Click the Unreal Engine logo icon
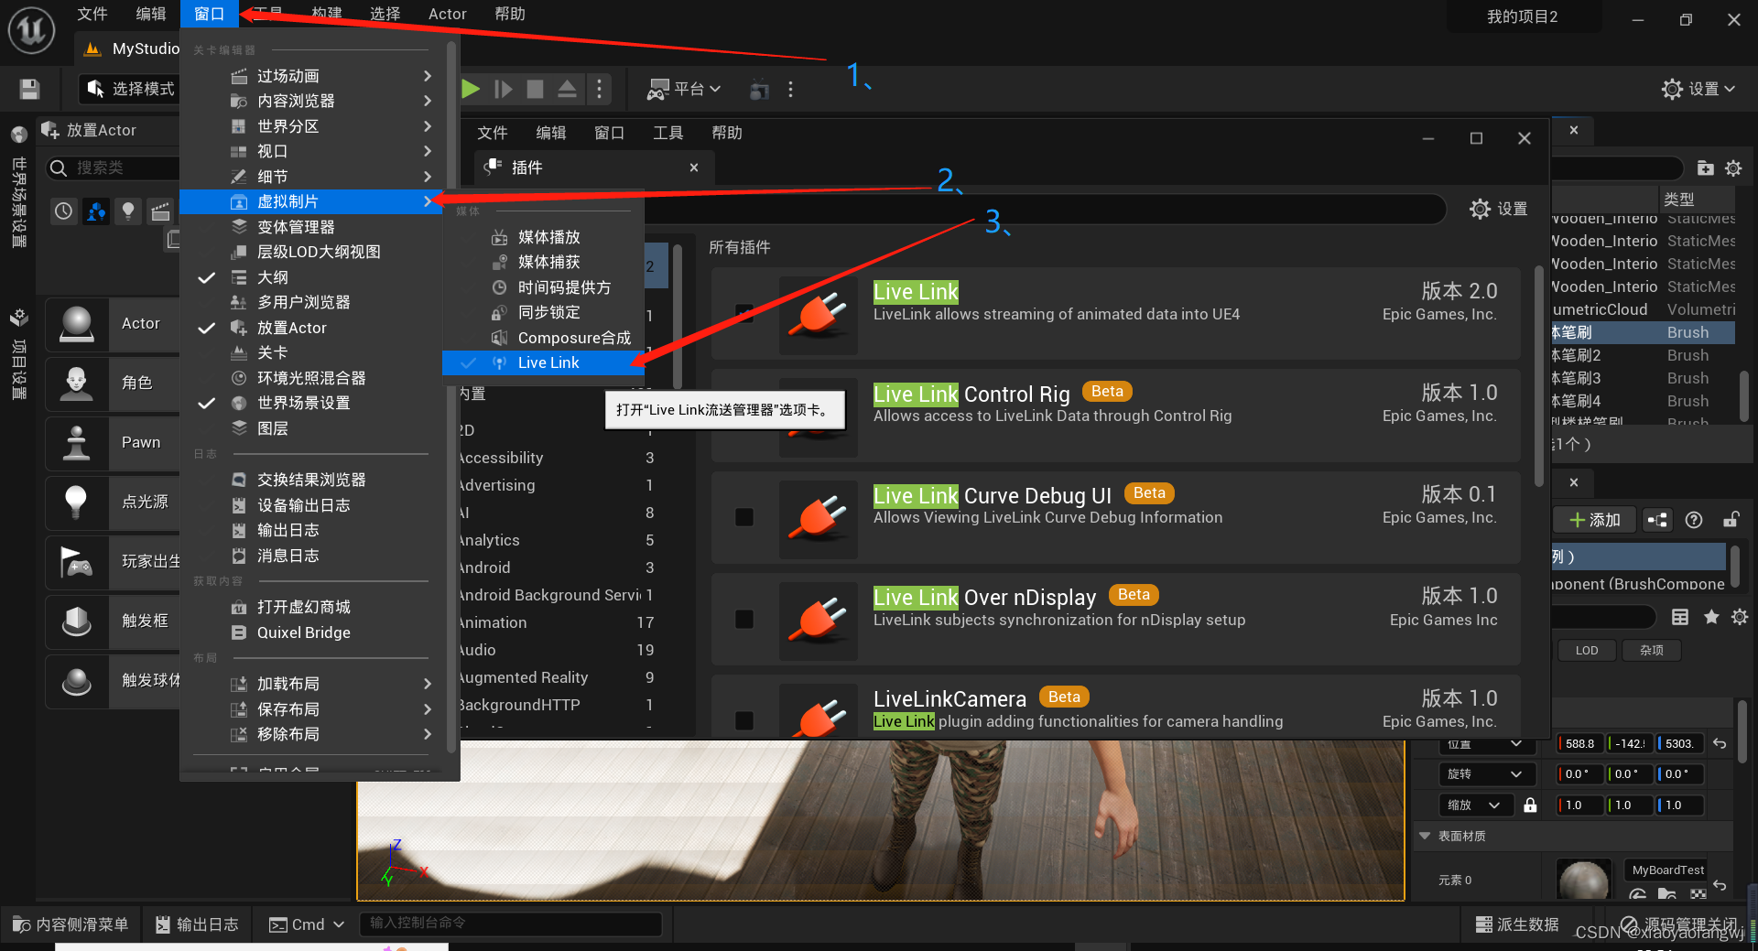The width and height of the screenshot is (1758, 951). coord(32,30)
